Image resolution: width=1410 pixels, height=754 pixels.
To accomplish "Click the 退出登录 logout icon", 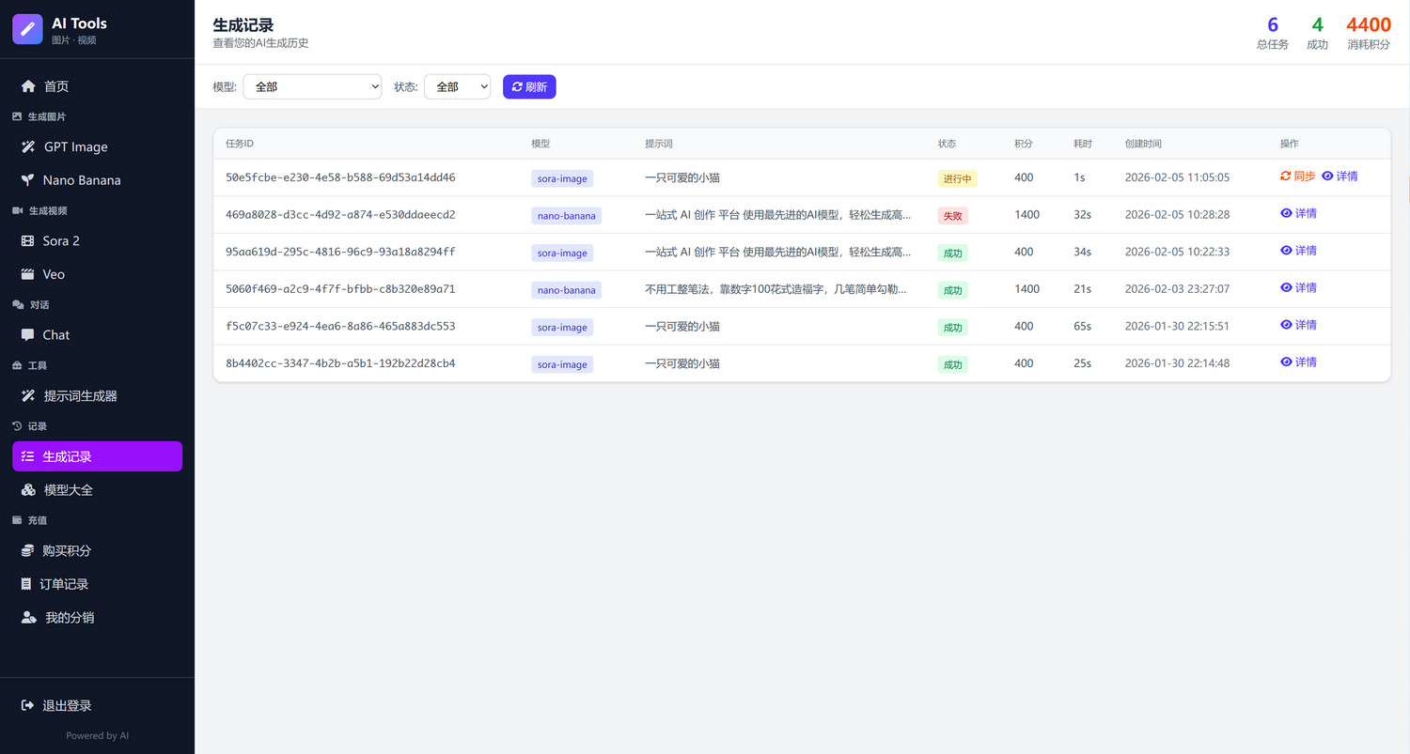I will [x=27, y=705].
